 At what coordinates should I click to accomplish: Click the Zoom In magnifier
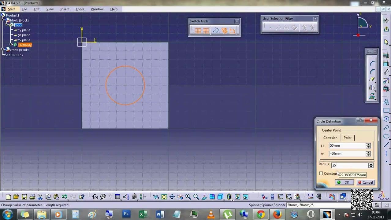tap(188, 197)
